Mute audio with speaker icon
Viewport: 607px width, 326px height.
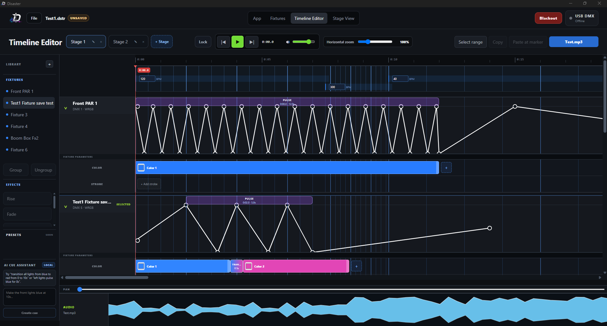coord(288,42)
